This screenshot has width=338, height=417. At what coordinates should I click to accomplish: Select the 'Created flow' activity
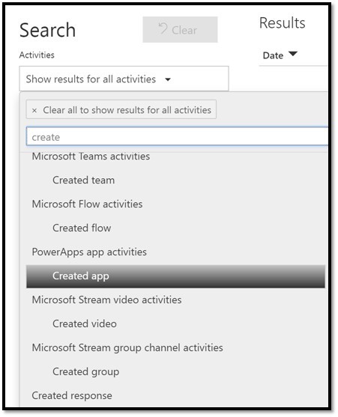pyautogui.click(x=82, y=228)
